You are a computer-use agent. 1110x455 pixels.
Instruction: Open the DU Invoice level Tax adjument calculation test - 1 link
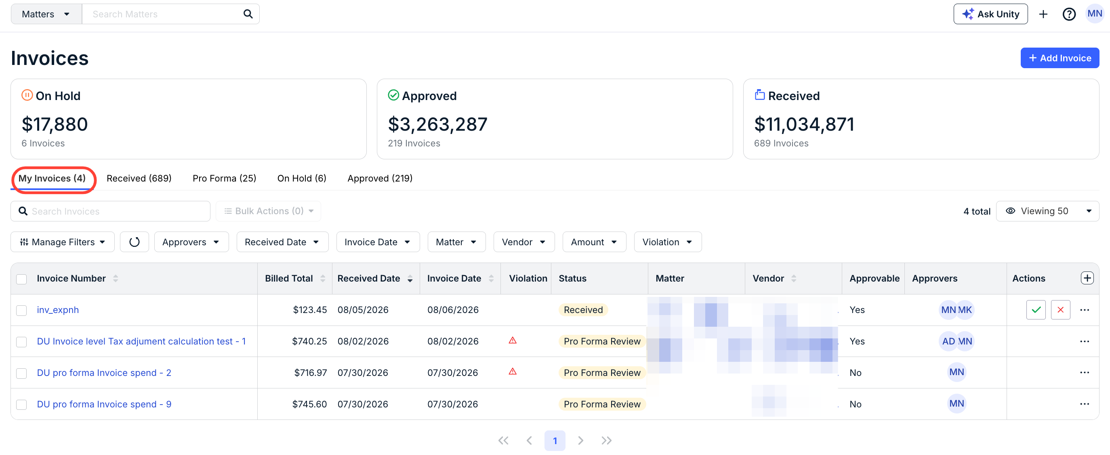(141, 341)
